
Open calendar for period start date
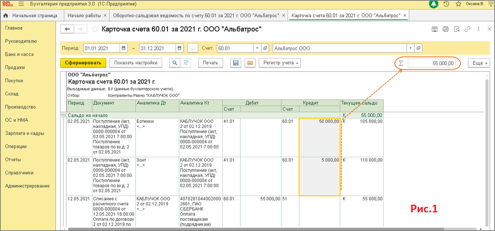124,48
